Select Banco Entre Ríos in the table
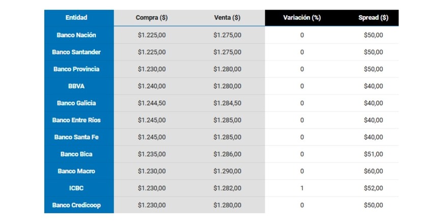Image resolution: width=443 pixels, height=223 pixels. (x=76, y=120)
